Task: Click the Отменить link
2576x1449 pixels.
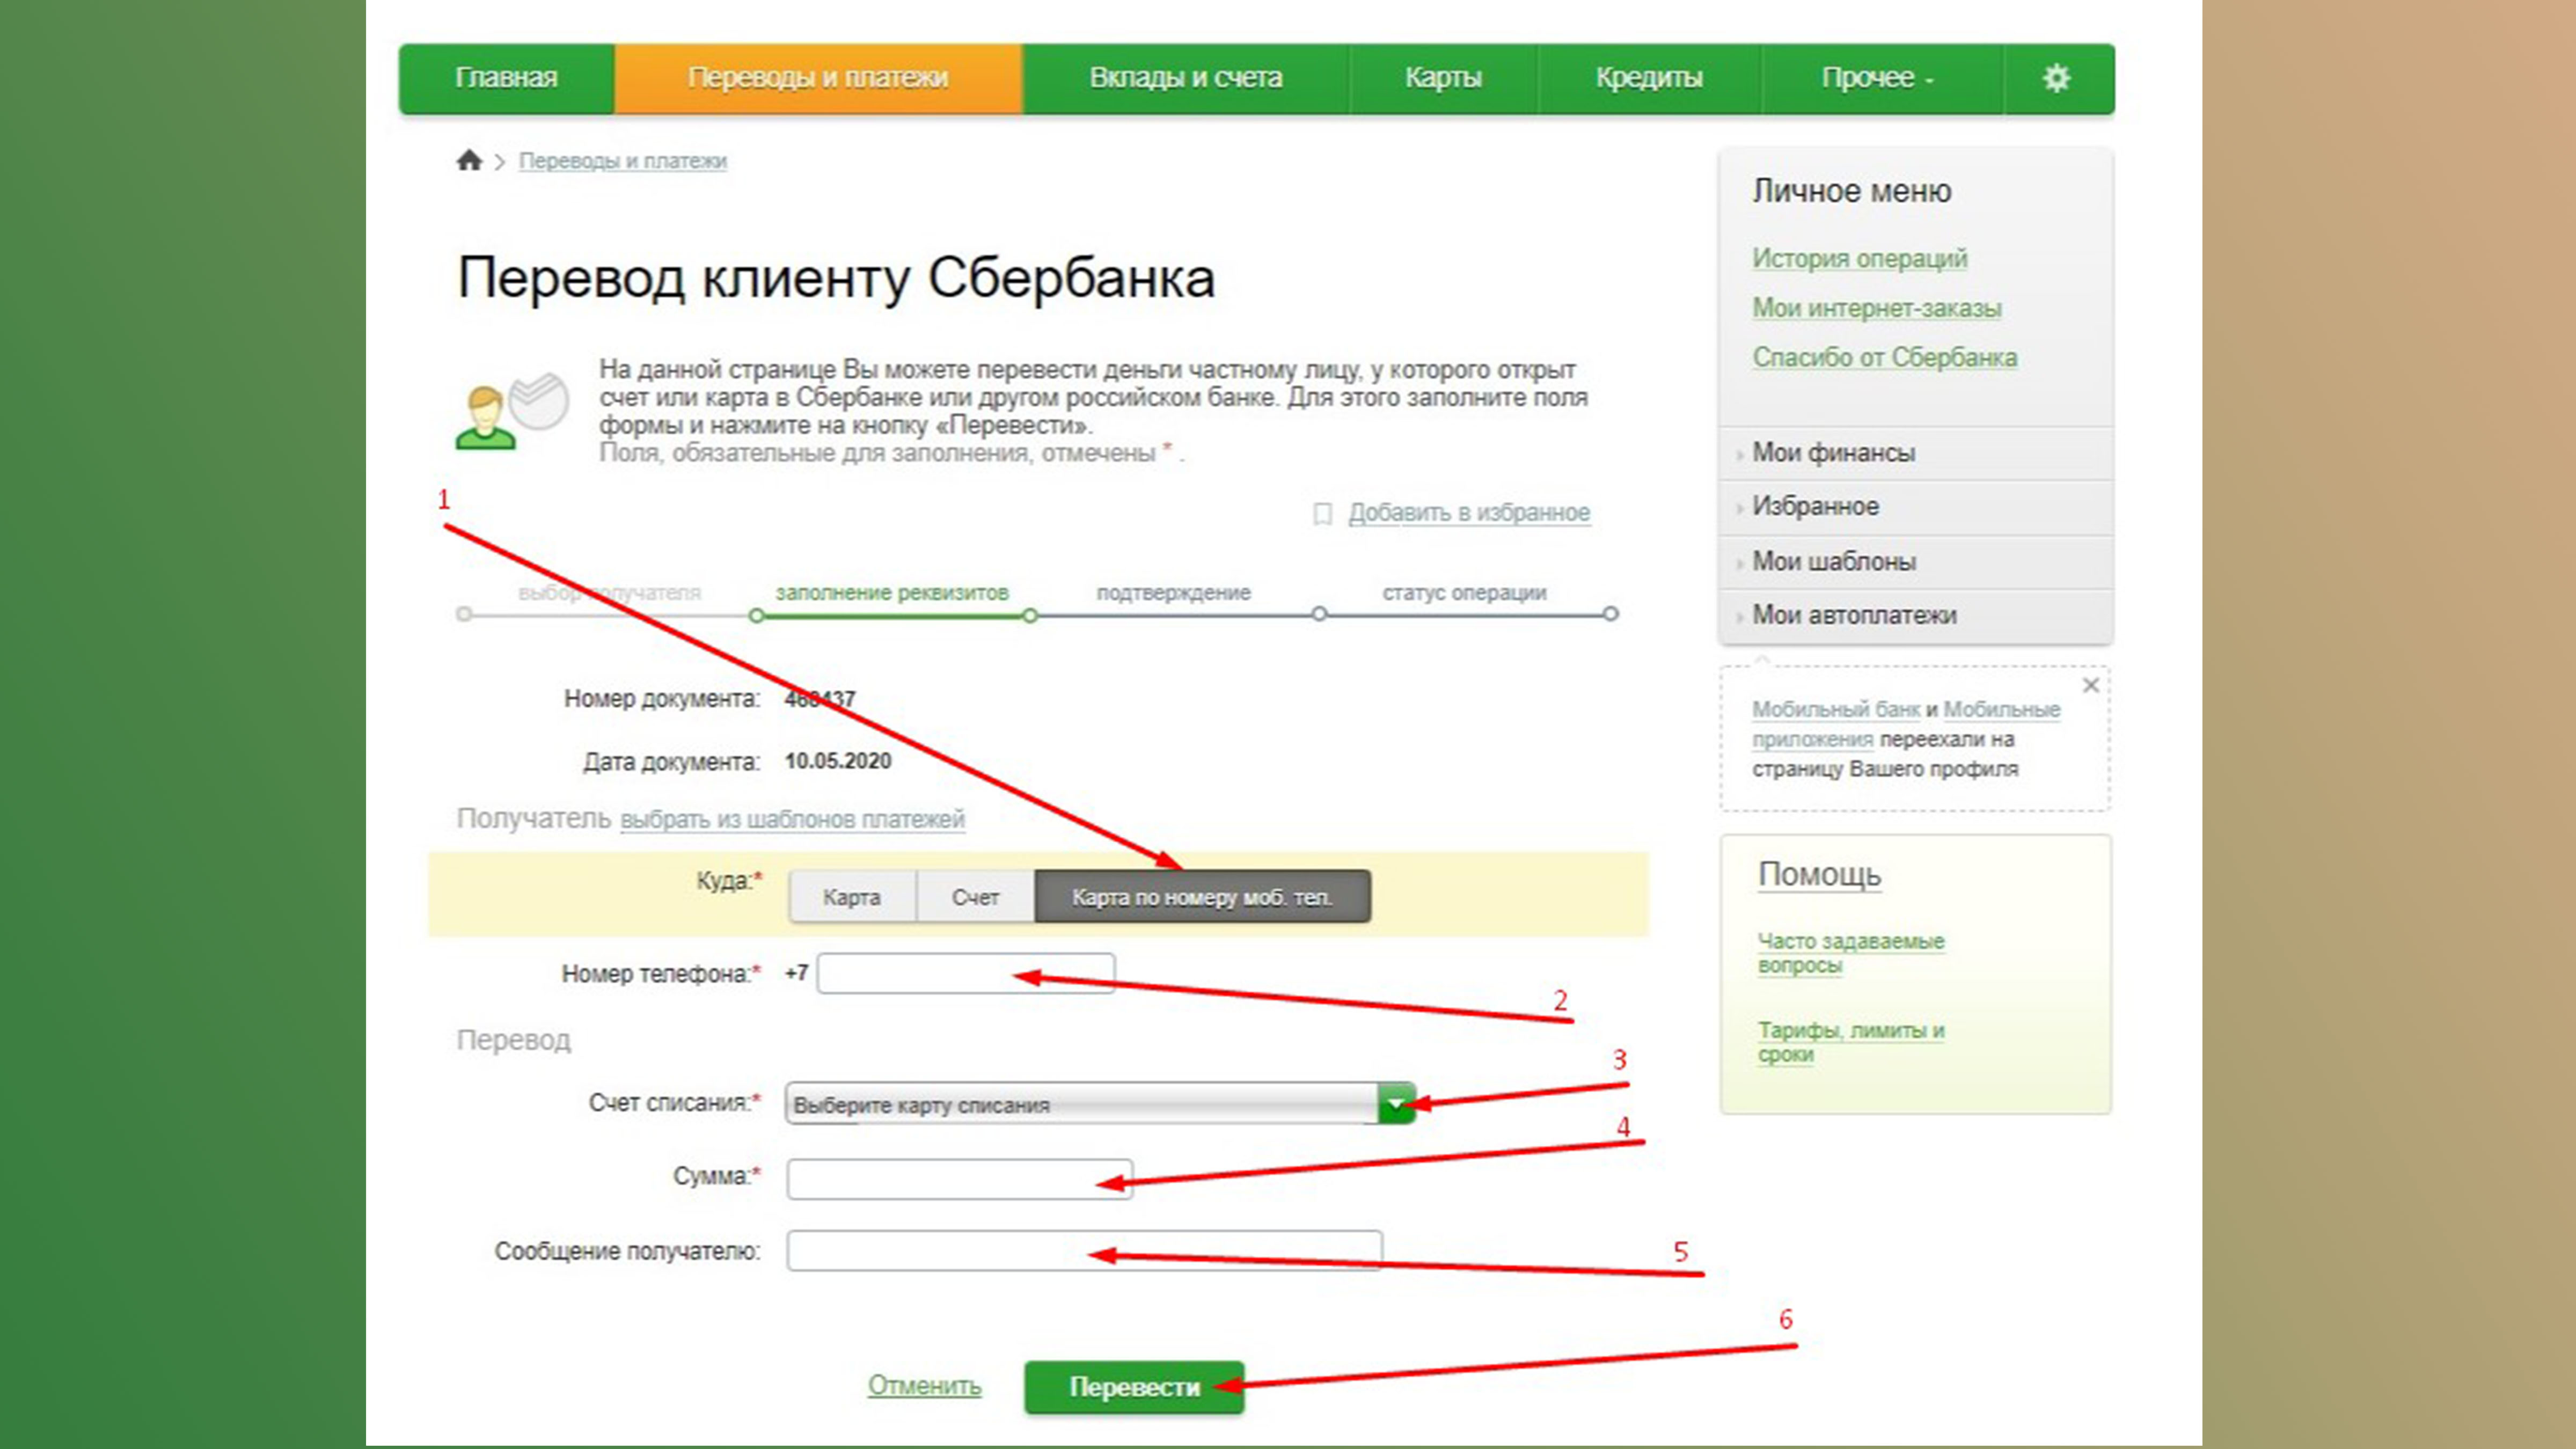Action: pos(924,1385)
